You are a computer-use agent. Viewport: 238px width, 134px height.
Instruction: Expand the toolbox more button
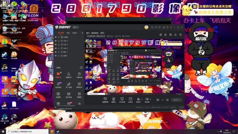pos(81,68)
